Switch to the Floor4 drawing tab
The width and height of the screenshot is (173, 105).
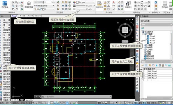[38, 16]
